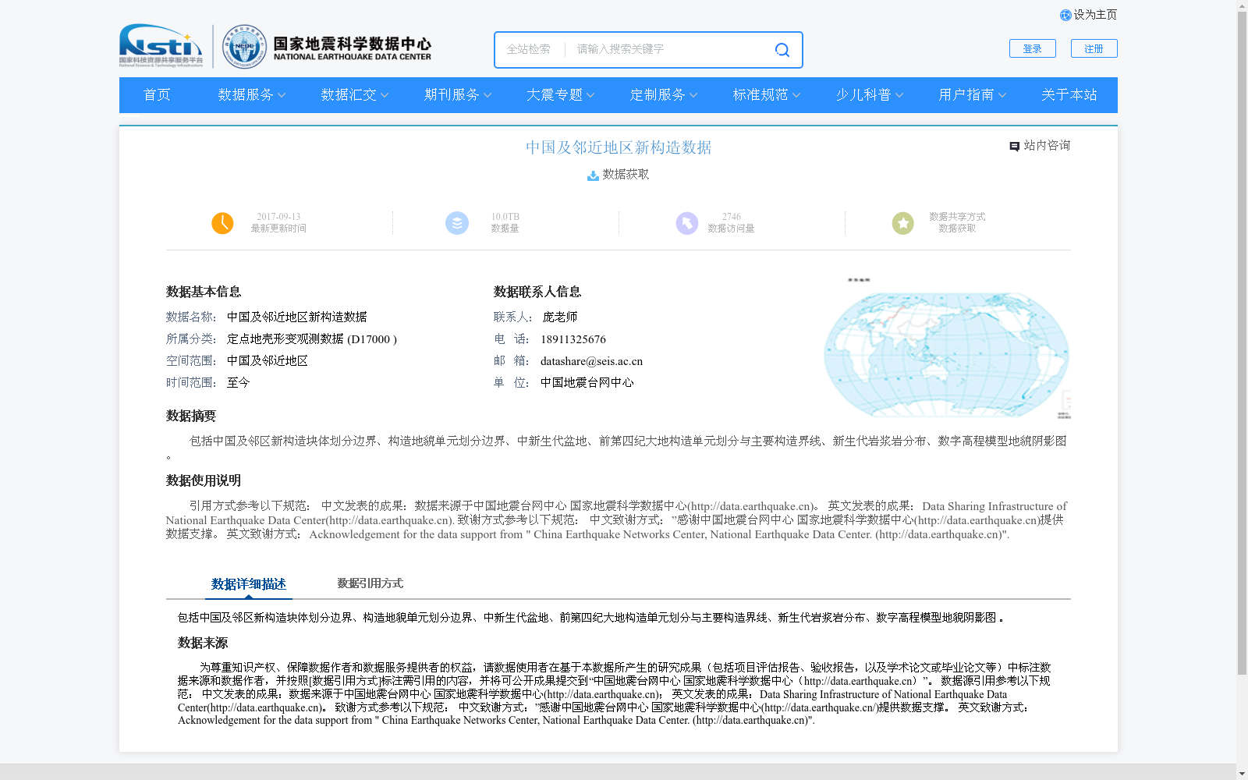Viewport: 1248px width, 780px height.
Task: Click the NSTI logo
Action: point(161,45)
